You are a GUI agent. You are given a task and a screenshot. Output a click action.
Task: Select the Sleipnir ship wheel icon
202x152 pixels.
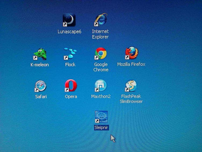coord(101,117)
